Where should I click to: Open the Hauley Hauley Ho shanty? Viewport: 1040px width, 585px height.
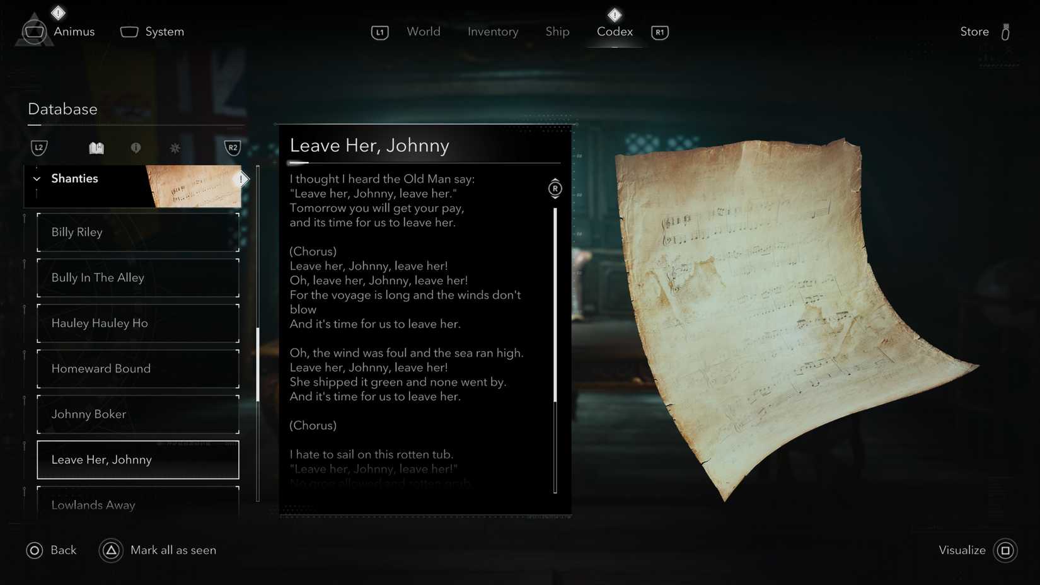click(138, 323)
